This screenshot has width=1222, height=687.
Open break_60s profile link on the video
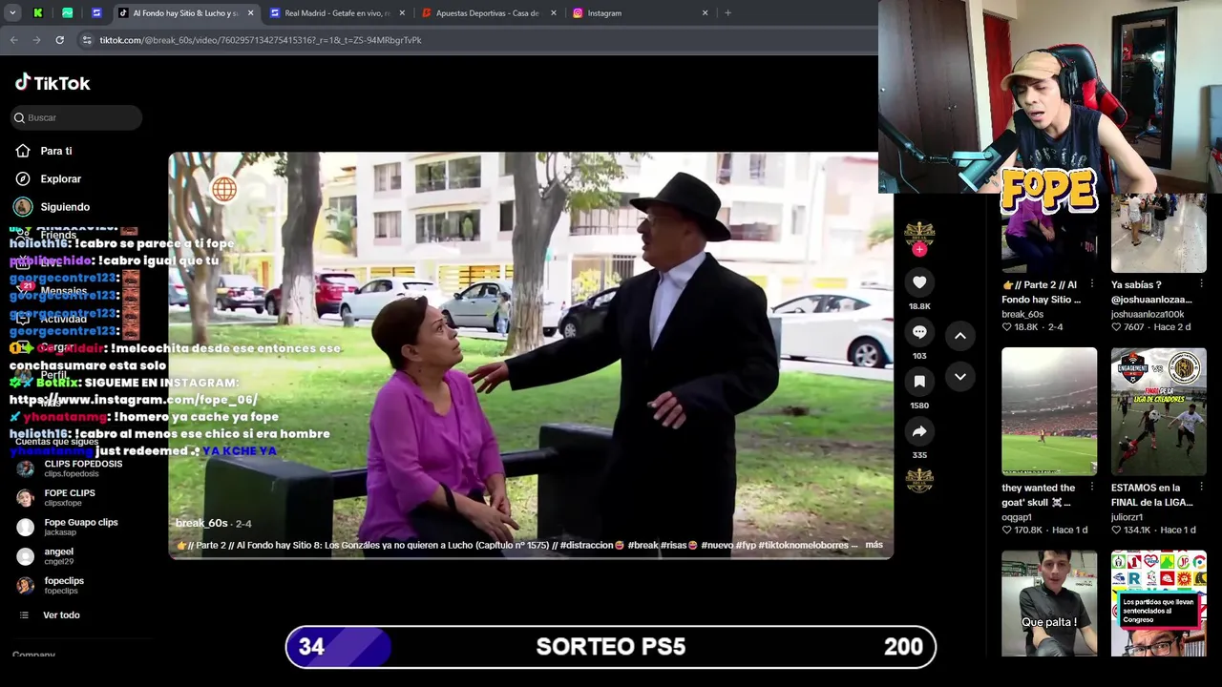point(201,523)
